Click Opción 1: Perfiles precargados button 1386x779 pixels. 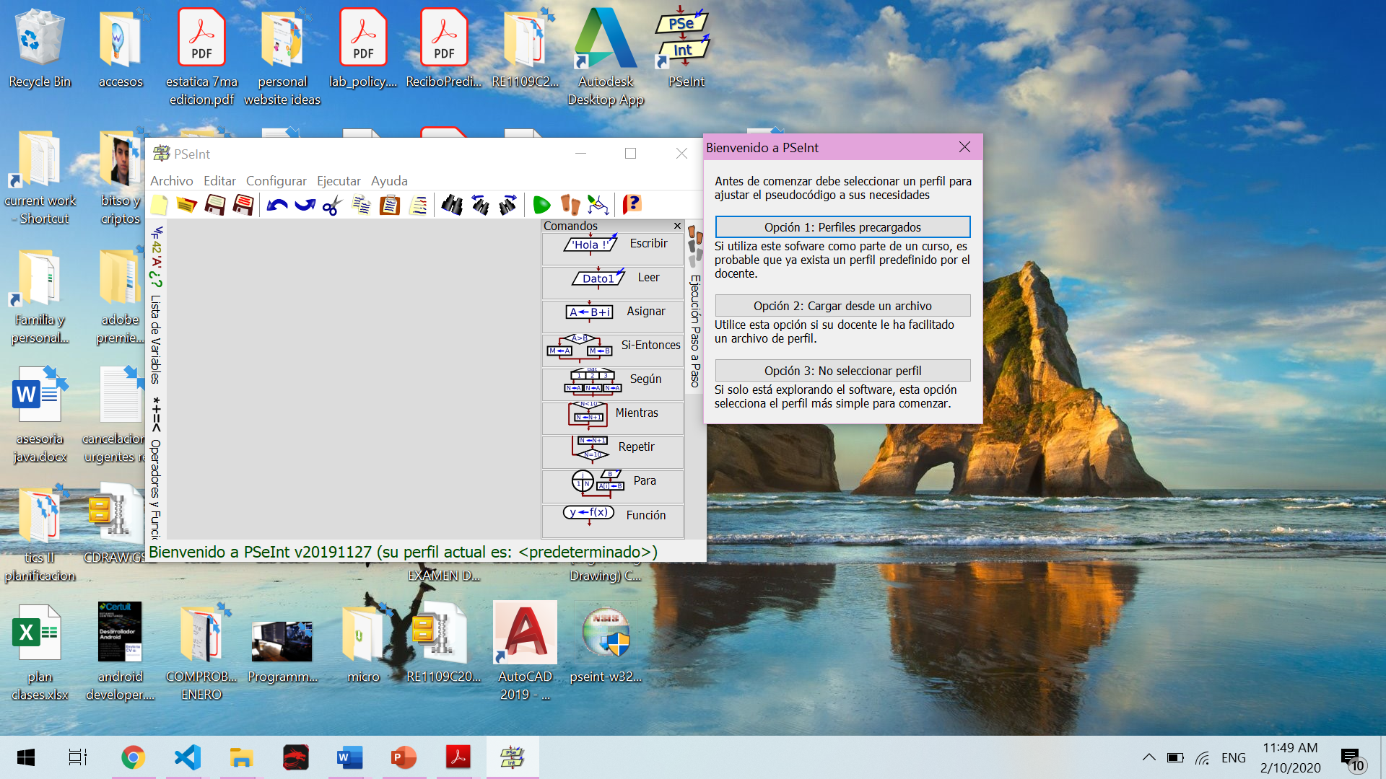point(842,227)
